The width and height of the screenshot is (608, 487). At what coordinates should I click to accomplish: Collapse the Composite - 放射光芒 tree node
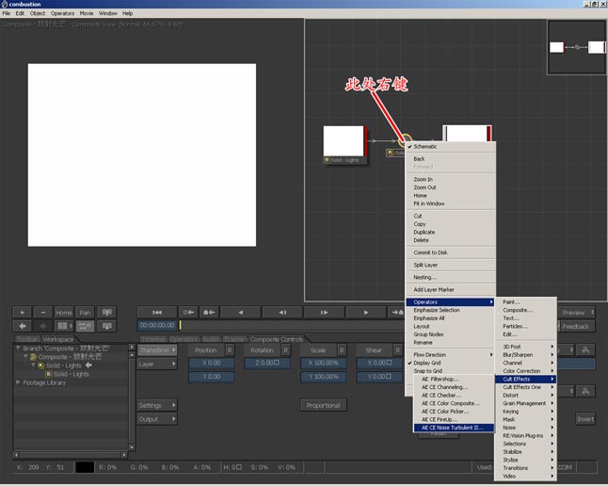click(25, 357)
